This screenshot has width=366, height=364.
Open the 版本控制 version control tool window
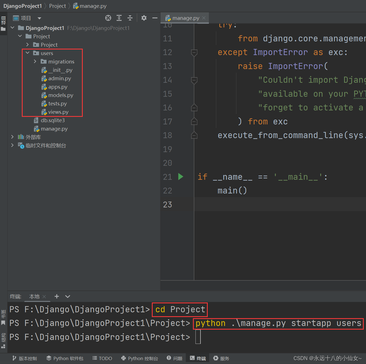click(x=25, y=358)
